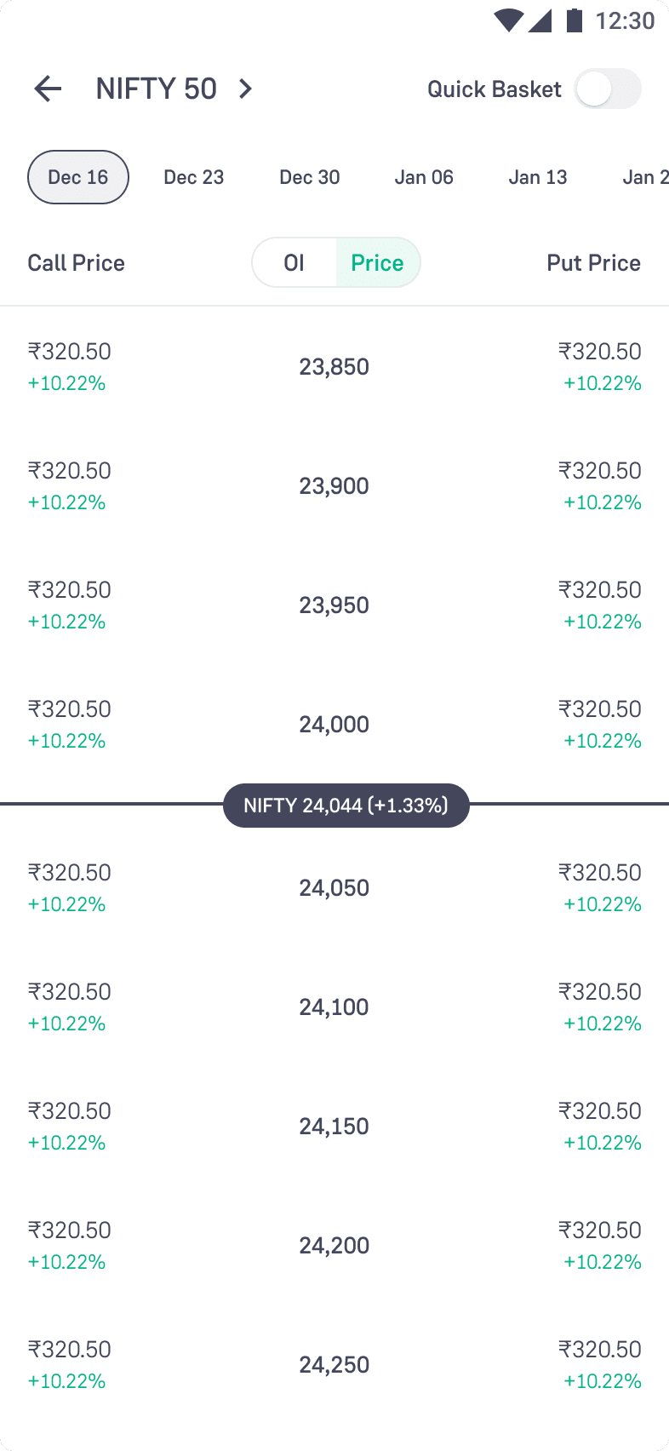Switch to Jan 06 expiry

(x=424, y=177)
